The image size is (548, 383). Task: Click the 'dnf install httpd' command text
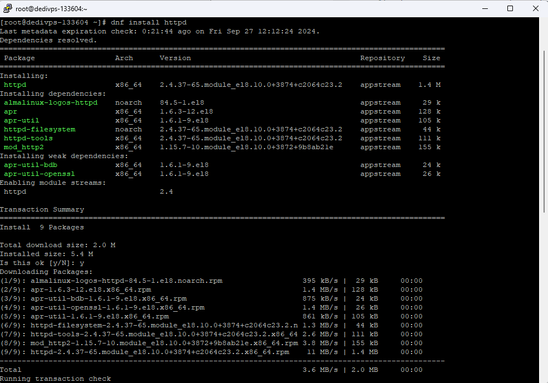click(x=149, y=22)
